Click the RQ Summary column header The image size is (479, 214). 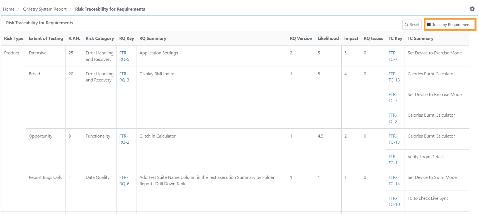click(x=153, y=39)
